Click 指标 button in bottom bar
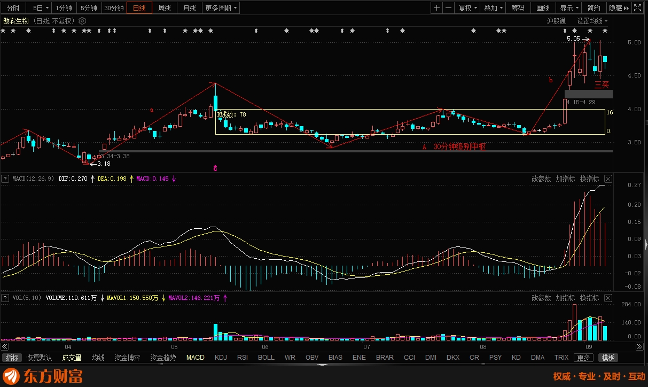This screenshot has width=648, height=387. (x=11, y=358)
